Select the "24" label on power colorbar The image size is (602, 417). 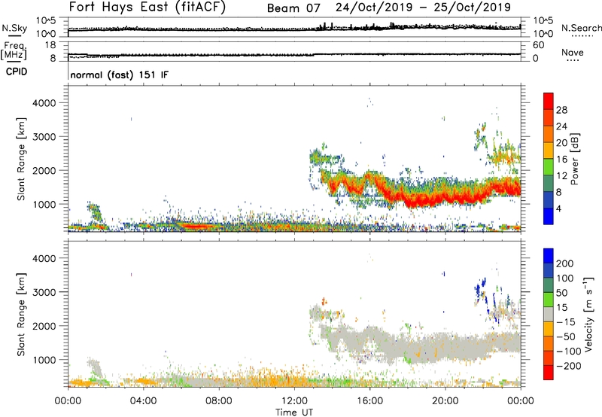[561, 126]
